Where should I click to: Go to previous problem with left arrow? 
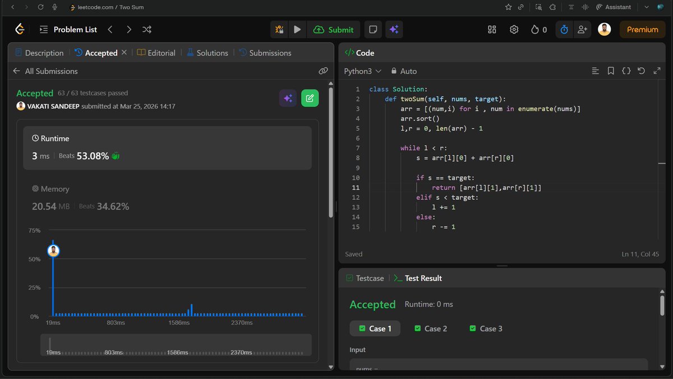(x=110, y=29)
